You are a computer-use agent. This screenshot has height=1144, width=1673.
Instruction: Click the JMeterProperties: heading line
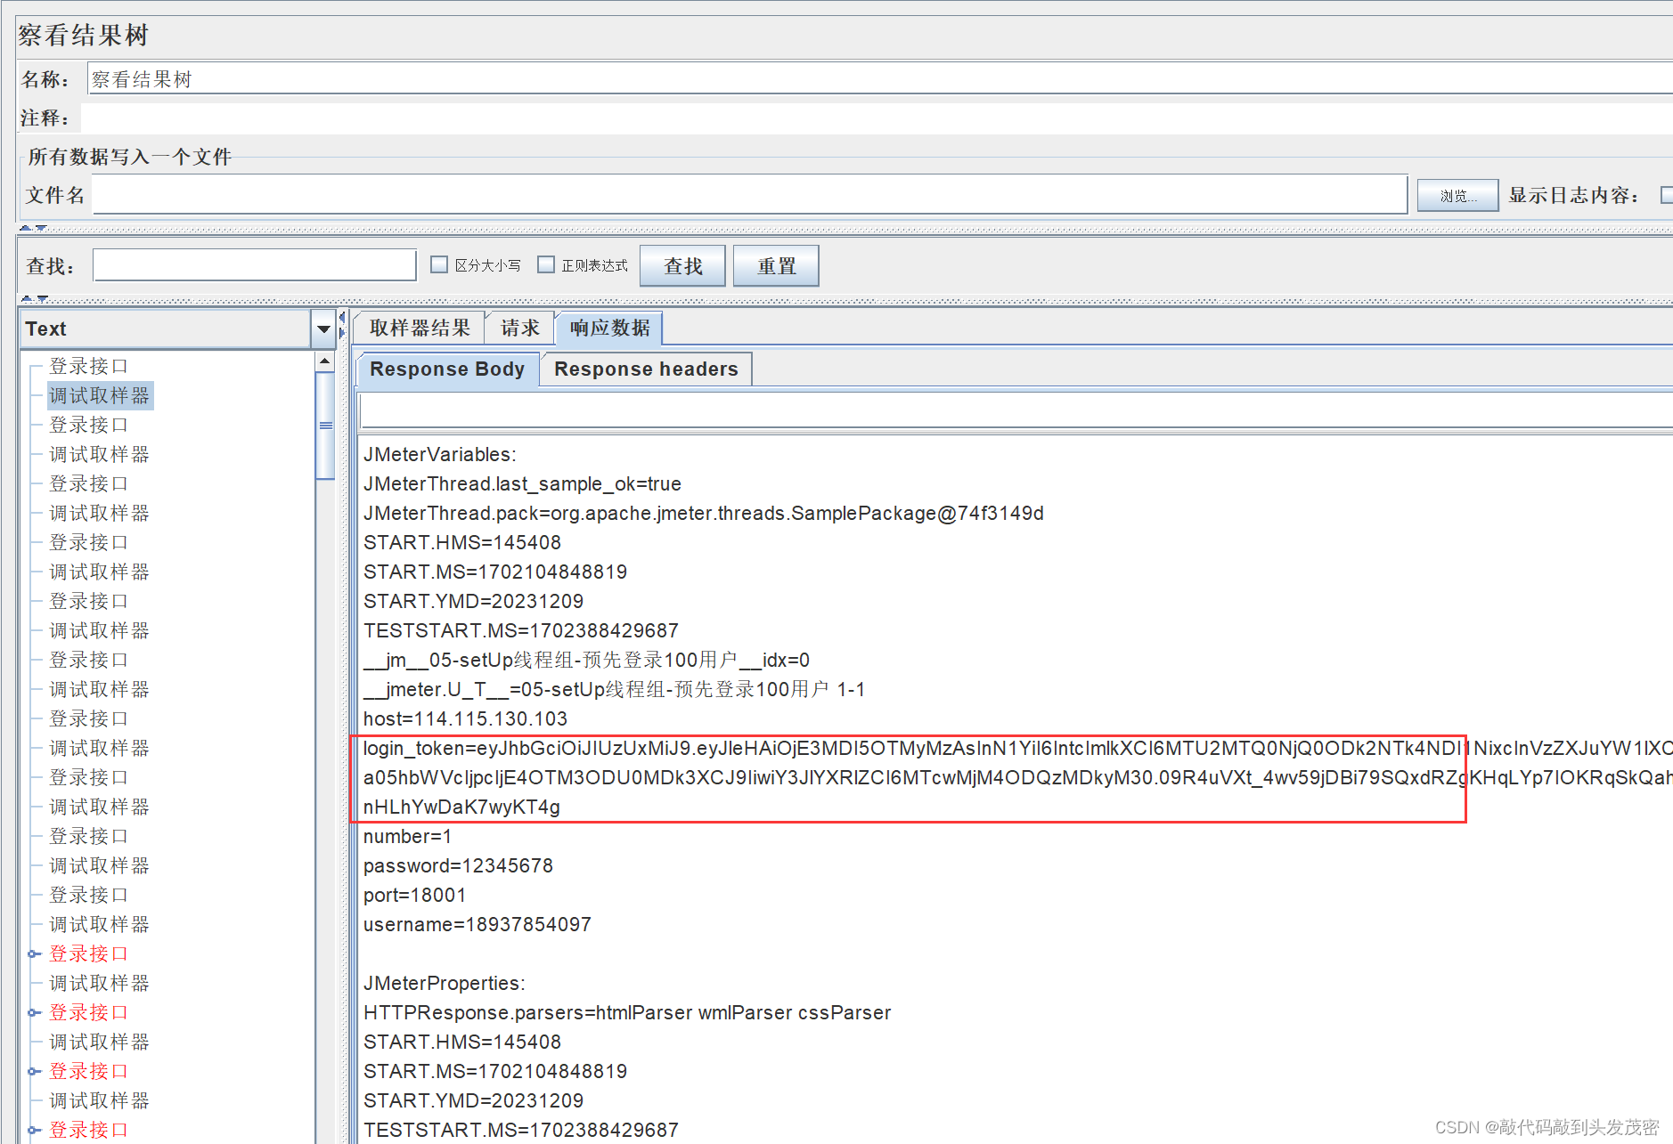(445, 983)
